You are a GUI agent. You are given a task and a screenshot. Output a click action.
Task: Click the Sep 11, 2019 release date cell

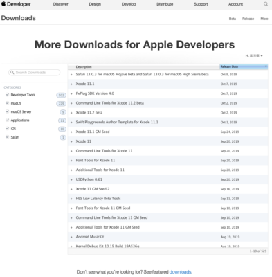230,199
